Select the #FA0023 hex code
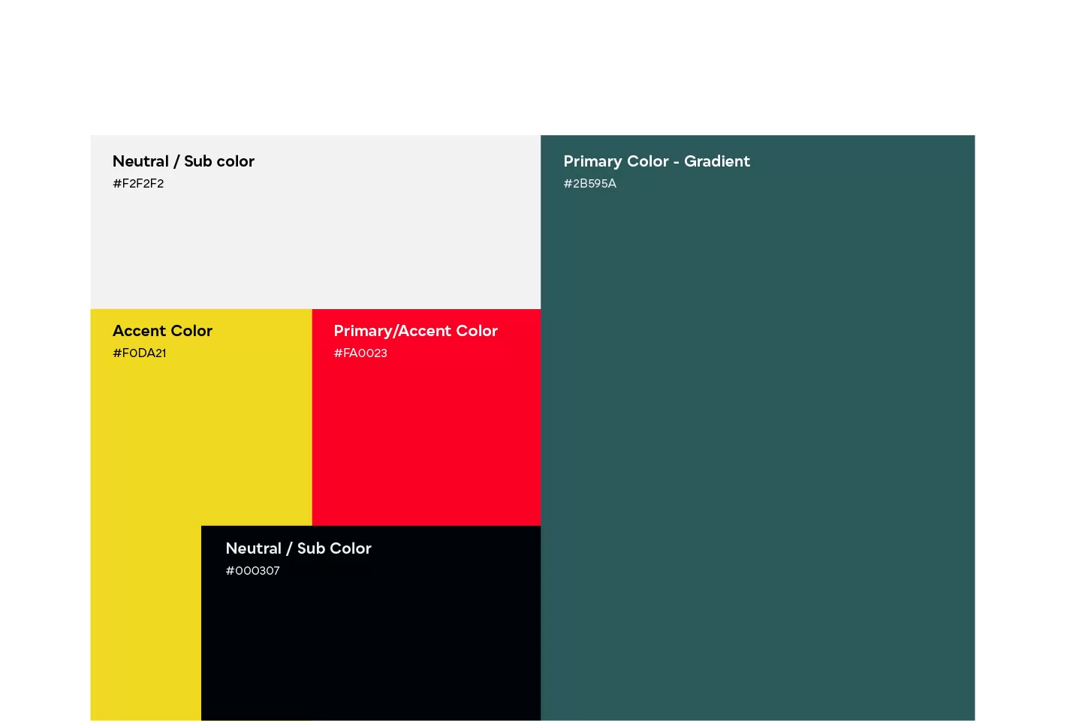1082x721 pixels. (360, 353)
